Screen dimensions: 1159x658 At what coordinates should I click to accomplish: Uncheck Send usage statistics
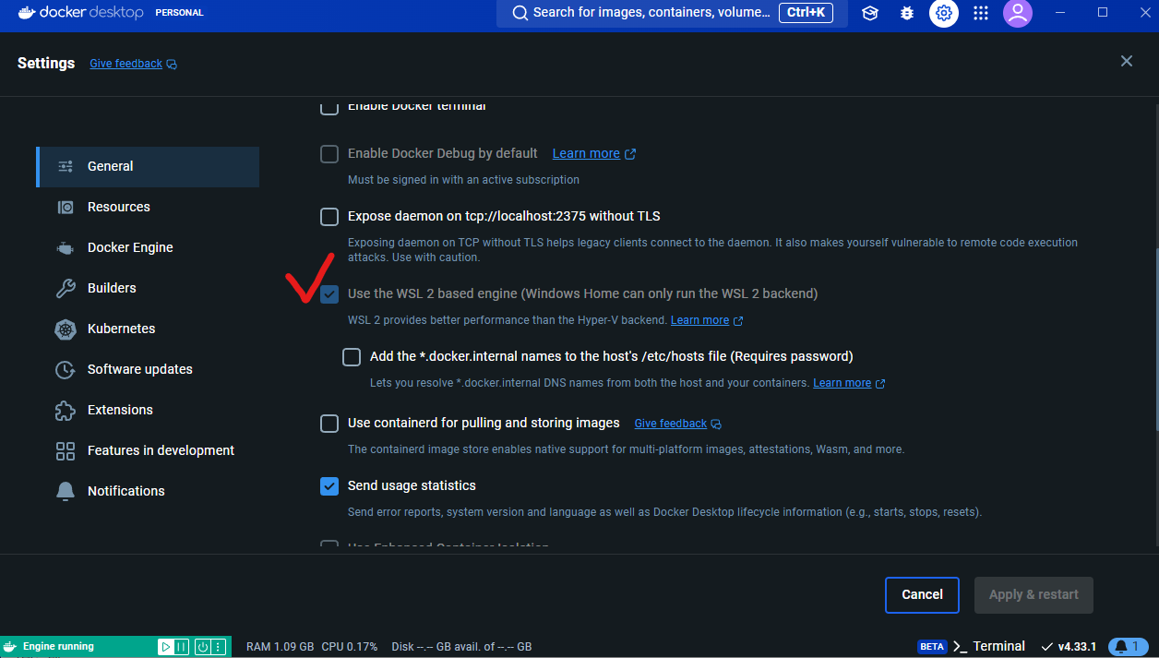tap(329, 486)
